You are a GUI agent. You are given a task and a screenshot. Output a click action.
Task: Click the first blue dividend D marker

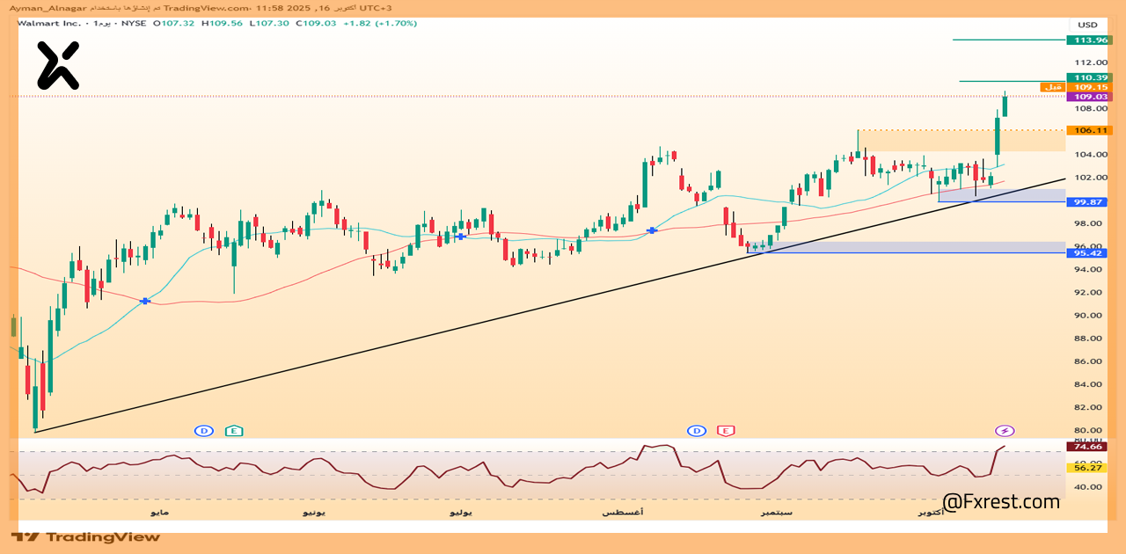coord(204,431)
